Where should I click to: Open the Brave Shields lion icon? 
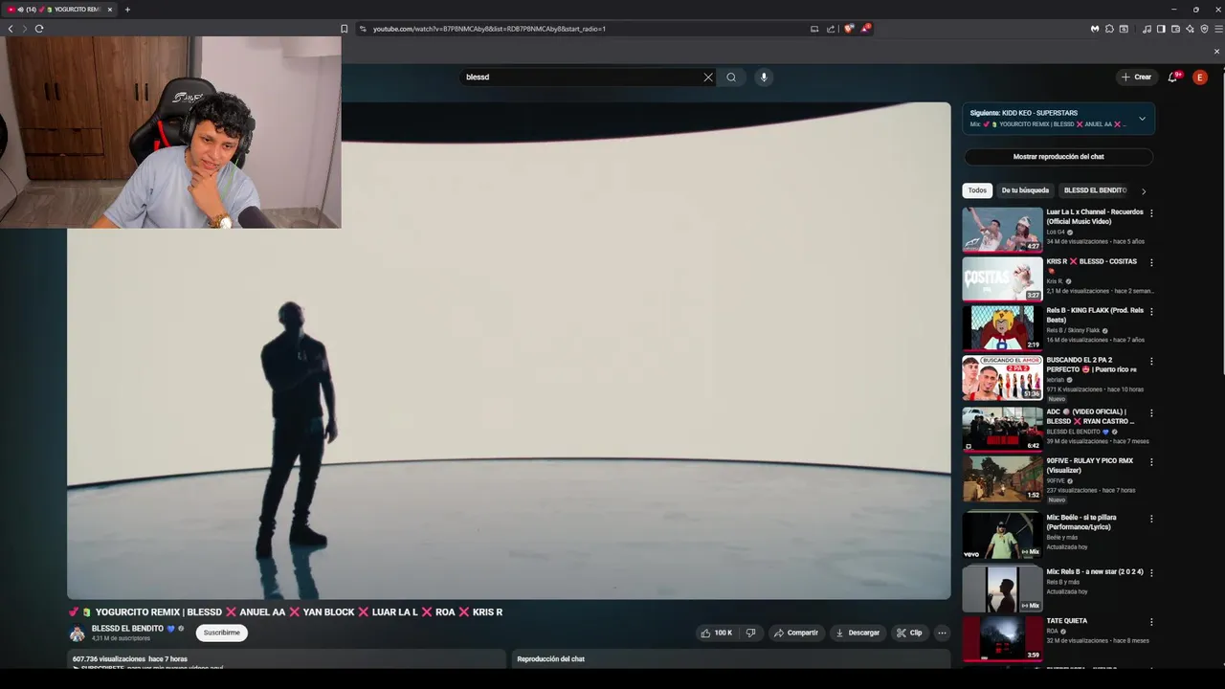coord(848,29)
